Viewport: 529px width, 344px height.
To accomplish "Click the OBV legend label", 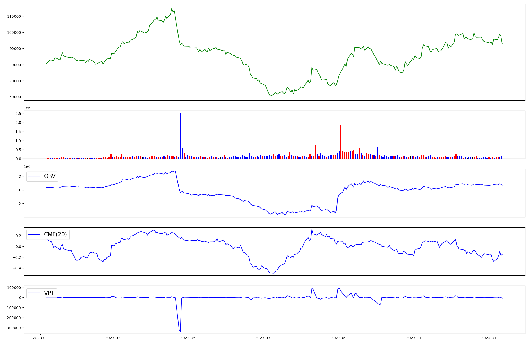I will [x=50, y=176].
